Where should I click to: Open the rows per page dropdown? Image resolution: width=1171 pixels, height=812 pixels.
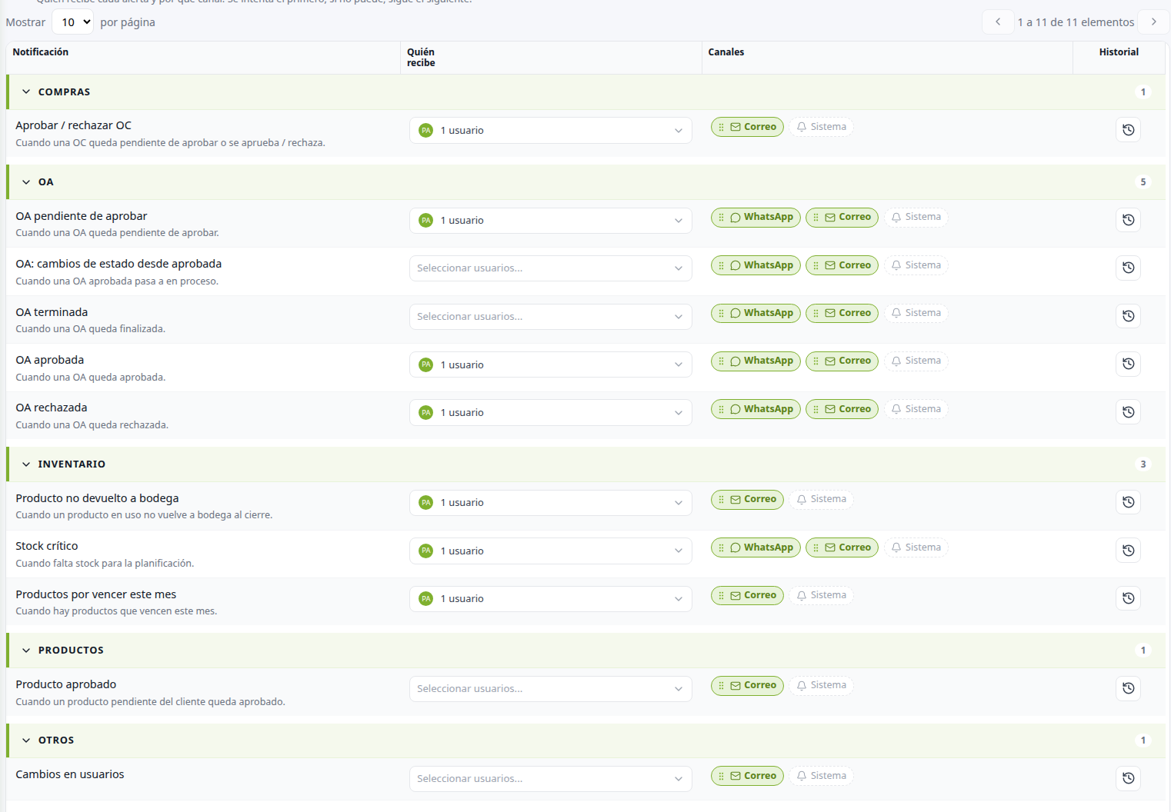(73, 22)
